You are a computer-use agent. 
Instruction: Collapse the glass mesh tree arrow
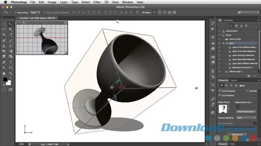click(x=223, y=43)
